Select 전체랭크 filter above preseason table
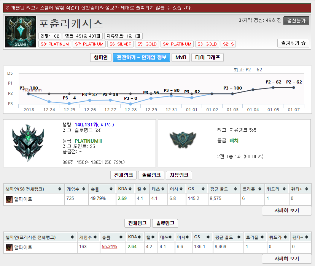This screenshot has width=315, height=266. click(x=137, y=223)
